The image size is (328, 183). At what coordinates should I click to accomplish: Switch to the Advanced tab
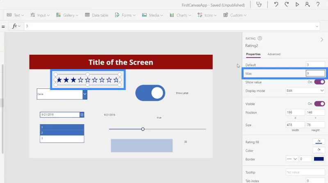tap(274, 54)
